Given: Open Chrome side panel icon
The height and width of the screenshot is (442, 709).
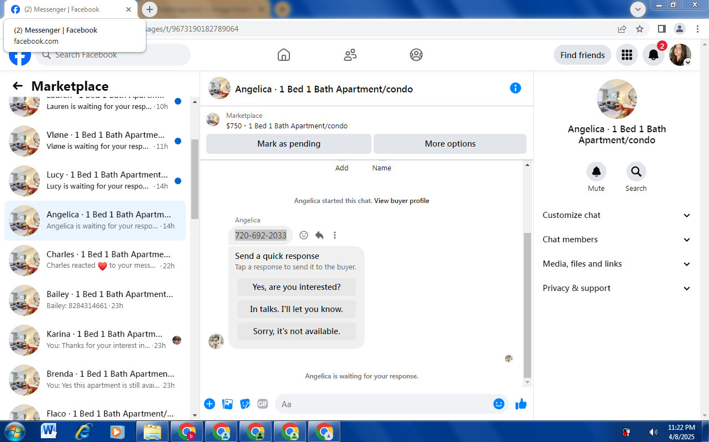Looking at the screenshot, I should coord(661,29).
